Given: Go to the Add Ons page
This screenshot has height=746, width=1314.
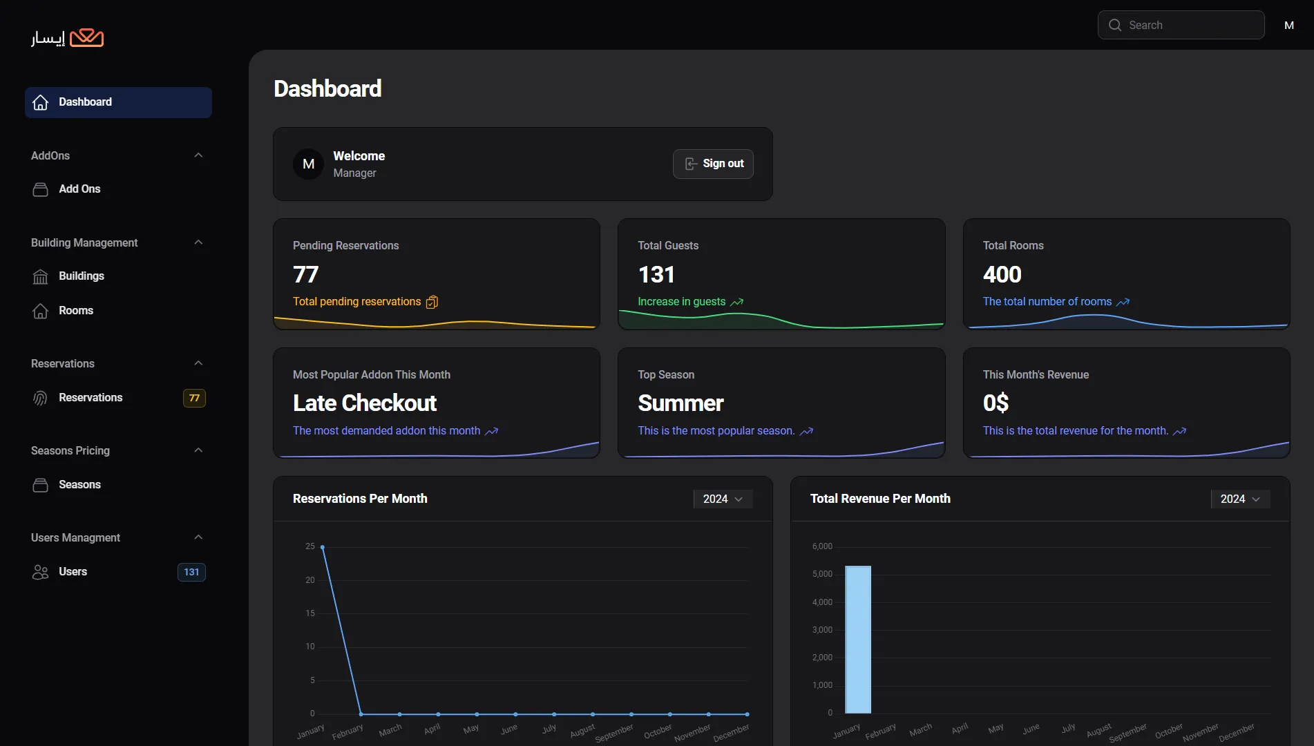Looking at the screenshot, I should coord(79,189).
